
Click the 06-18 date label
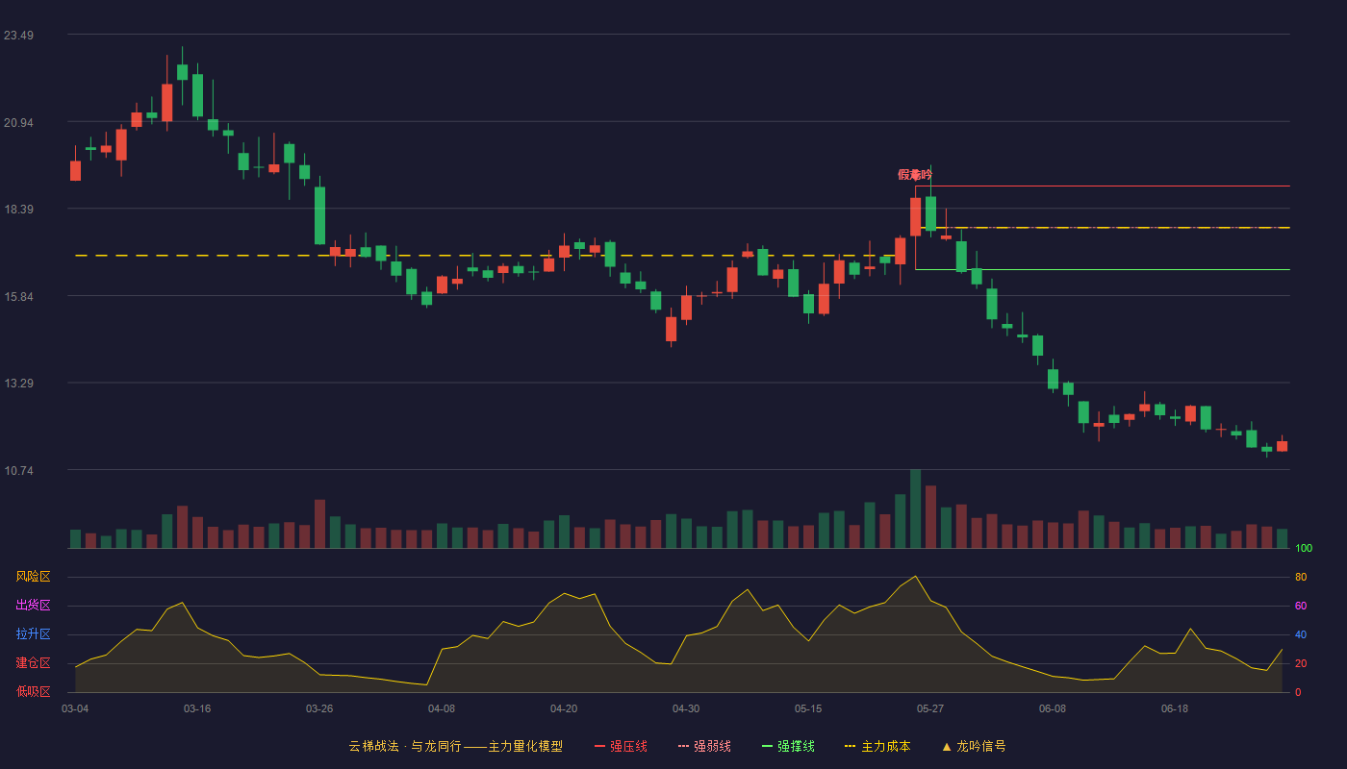(1175, 708)
